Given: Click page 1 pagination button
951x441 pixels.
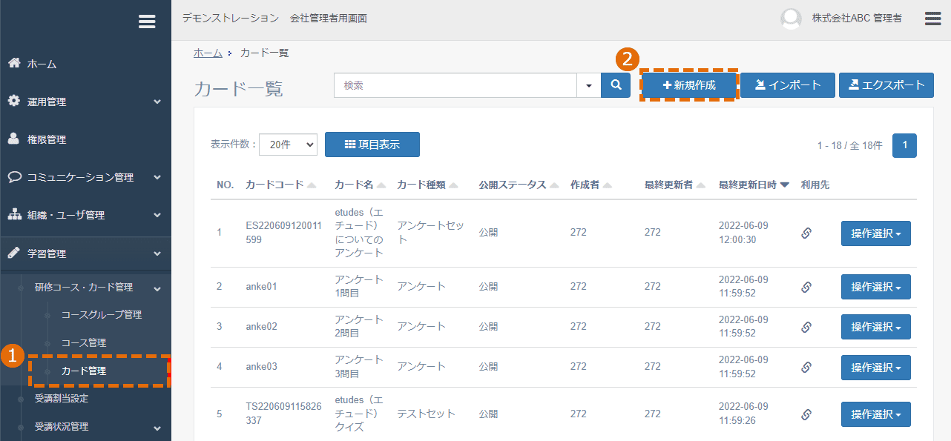Looking at the screenshot, I should [905, 145].
